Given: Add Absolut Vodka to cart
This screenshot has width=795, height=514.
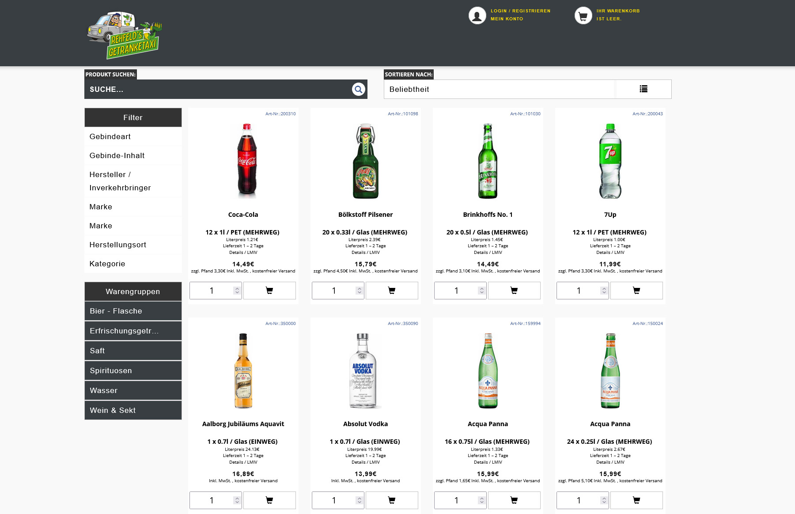Looking at the screenshot, I should pos(392,500).
